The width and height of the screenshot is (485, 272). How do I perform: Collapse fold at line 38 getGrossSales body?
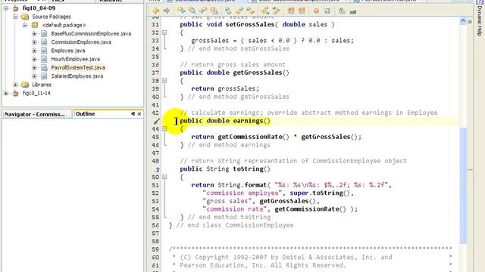[164, 81]
